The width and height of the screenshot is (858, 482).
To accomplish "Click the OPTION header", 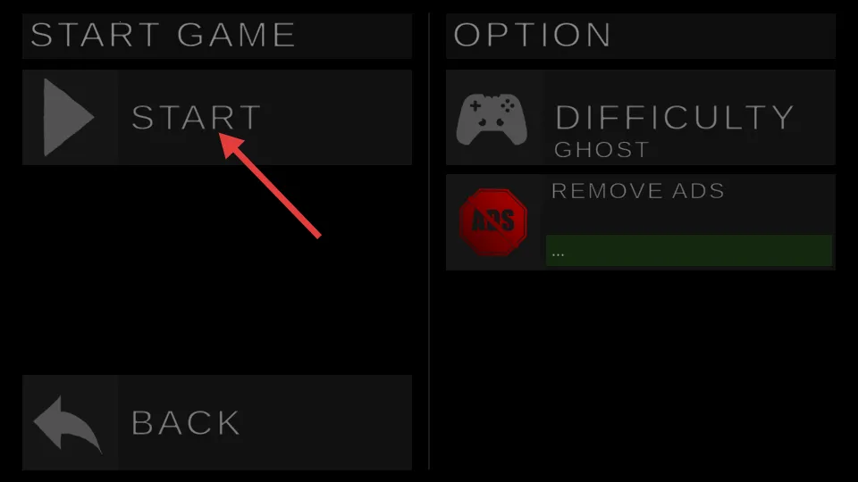I will click(x=532, y=35).
